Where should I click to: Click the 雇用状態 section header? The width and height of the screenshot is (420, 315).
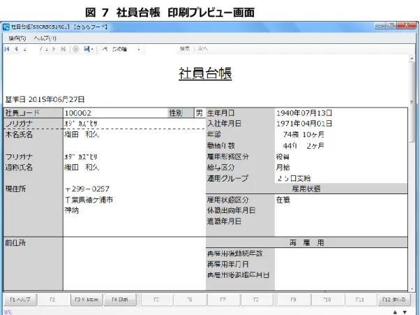(306, 189)
